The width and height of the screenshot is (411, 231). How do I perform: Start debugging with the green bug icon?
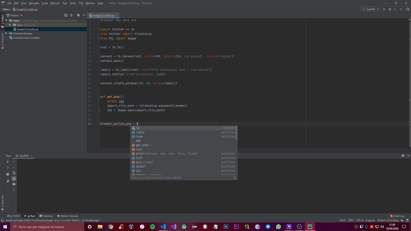point(390,9)
